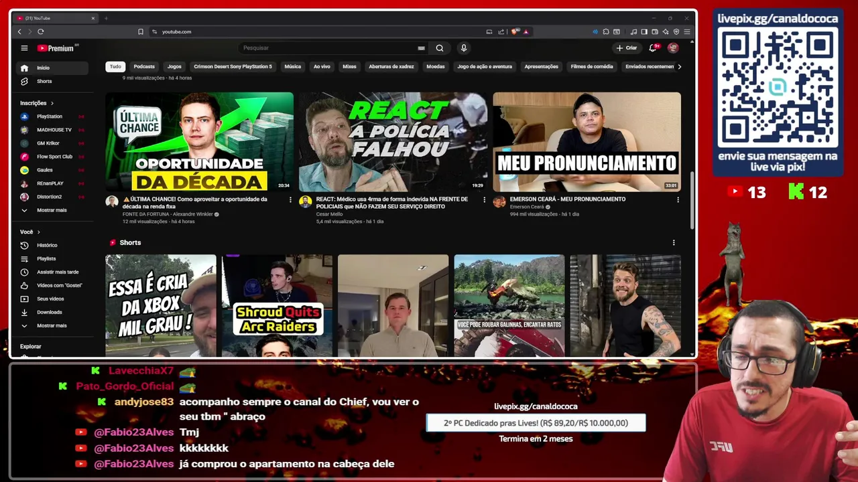Select the Ao vivo filter chip
Image resolution: width=858 pixels, height=482 pixels.
pyautogui.click(x=322, y=66)
